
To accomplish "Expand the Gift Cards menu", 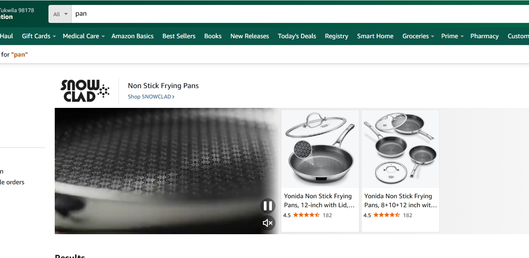I will (39, 36).
